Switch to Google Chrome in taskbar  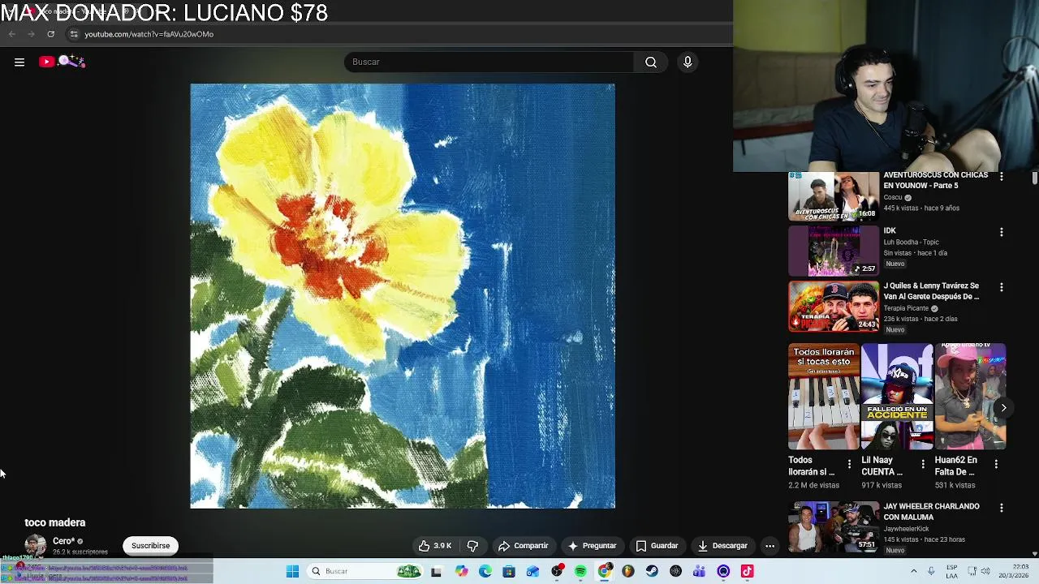click(605, 572)
